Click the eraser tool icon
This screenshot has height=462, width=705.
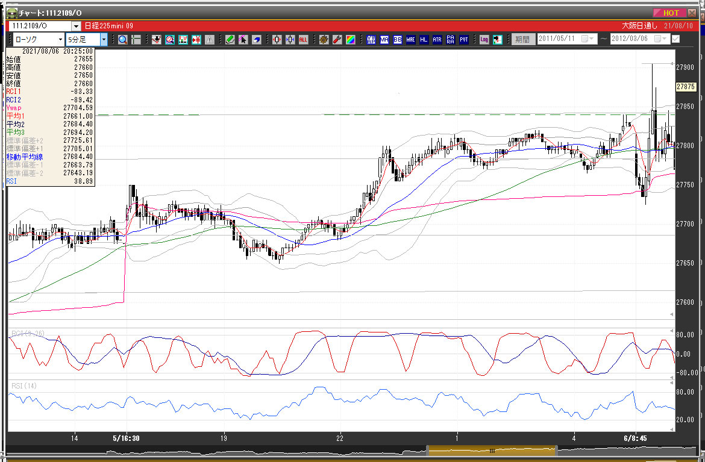256,39
